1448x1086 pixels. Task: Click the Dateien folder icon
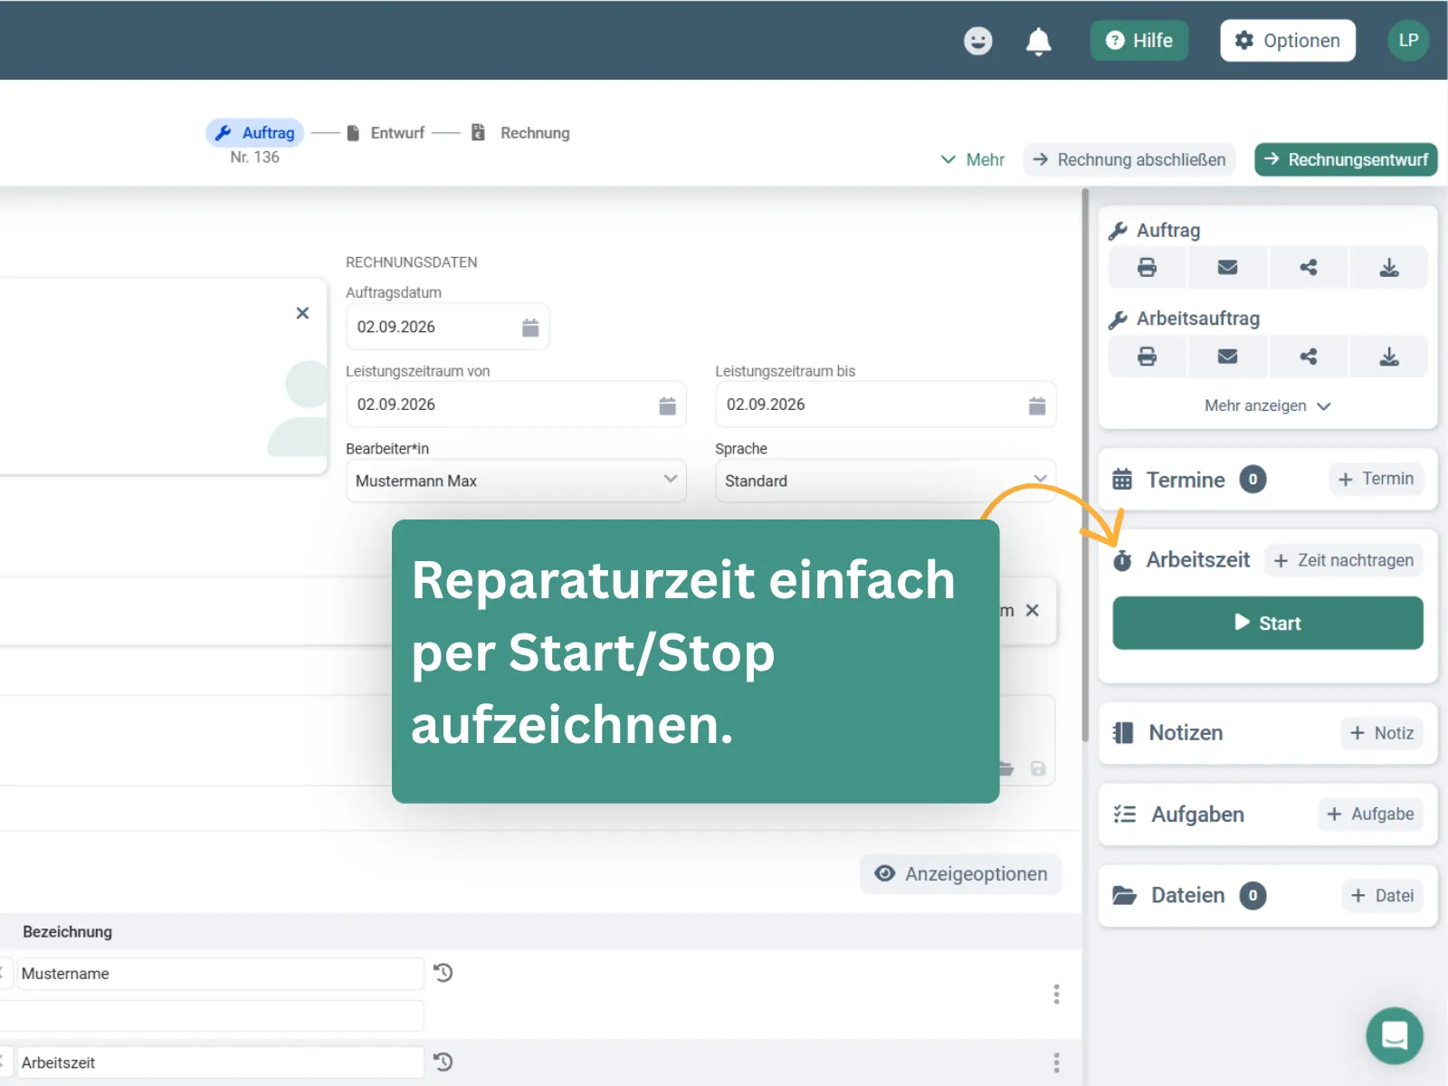click(x=1124, y=896)
